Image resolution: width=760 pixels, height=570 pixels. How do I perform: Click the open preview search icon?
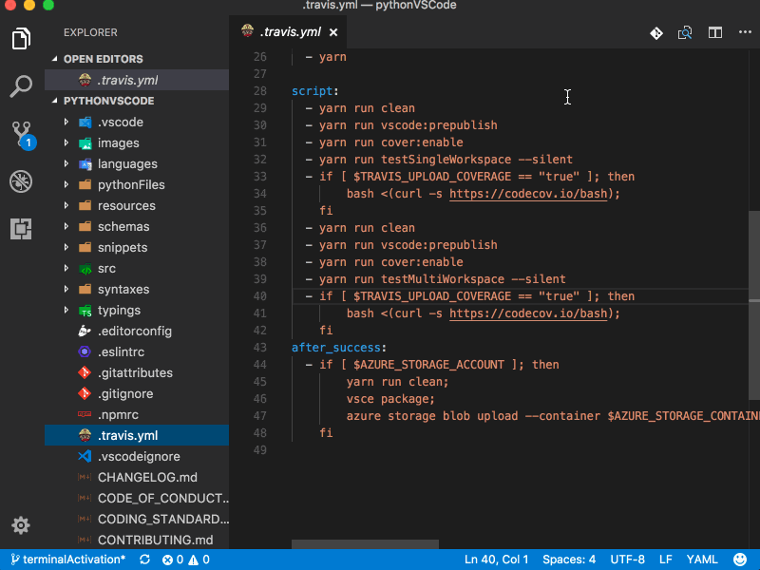click(x=685, y=32)
